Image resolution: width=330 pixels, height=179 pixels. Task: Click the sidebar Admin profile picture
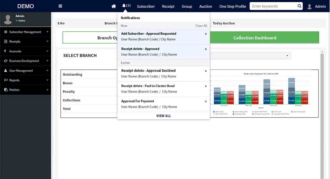click(x=8, y=19)
